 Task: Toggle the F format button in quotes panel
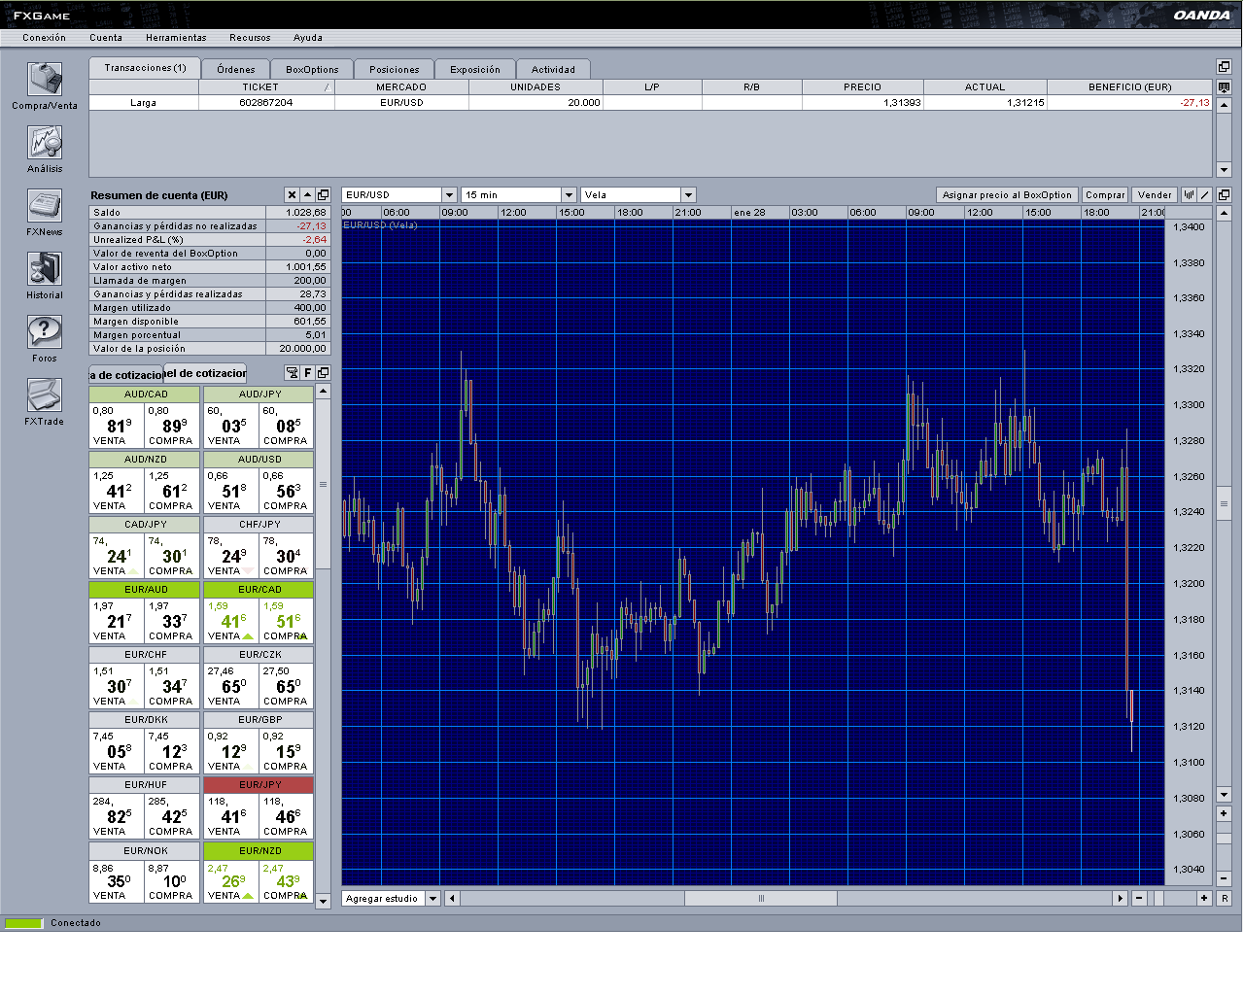[x=308, y=373]
